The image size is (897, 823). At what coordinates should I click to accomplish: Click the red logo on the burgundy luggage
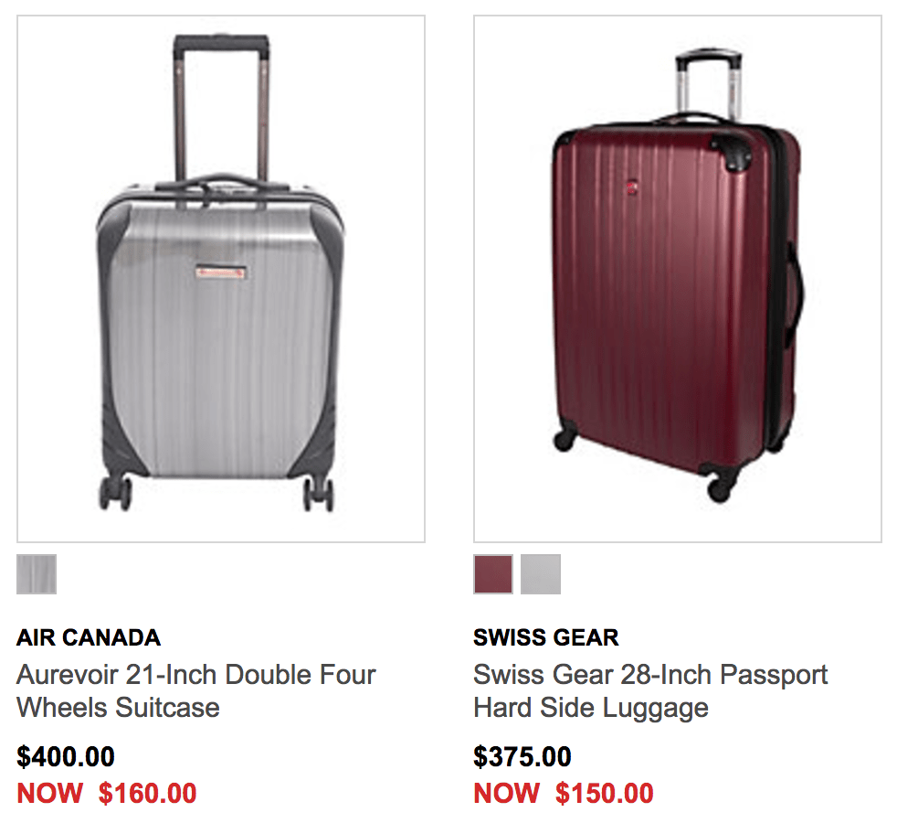pos(631,187)
